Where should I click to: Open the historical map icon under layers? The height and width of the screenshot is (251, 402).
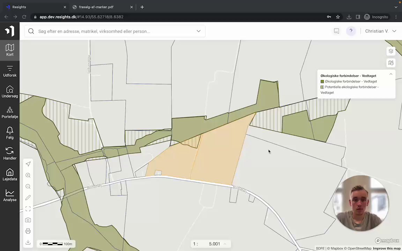(391, 63)
